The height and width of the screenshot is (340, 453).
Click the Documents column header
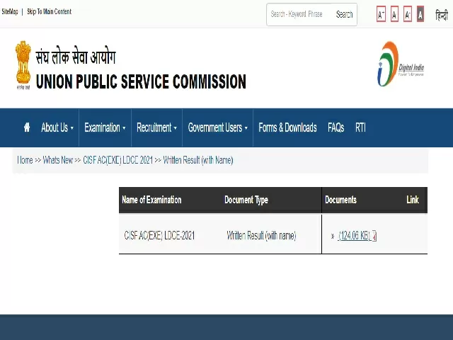[x=340, y=200]
